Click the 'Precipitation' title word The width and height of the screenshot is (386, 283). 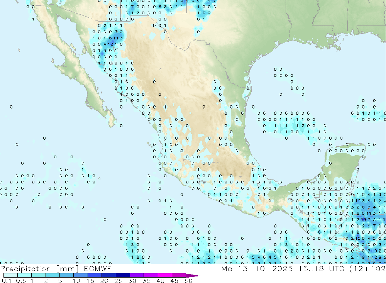click(x=25, y=269)
